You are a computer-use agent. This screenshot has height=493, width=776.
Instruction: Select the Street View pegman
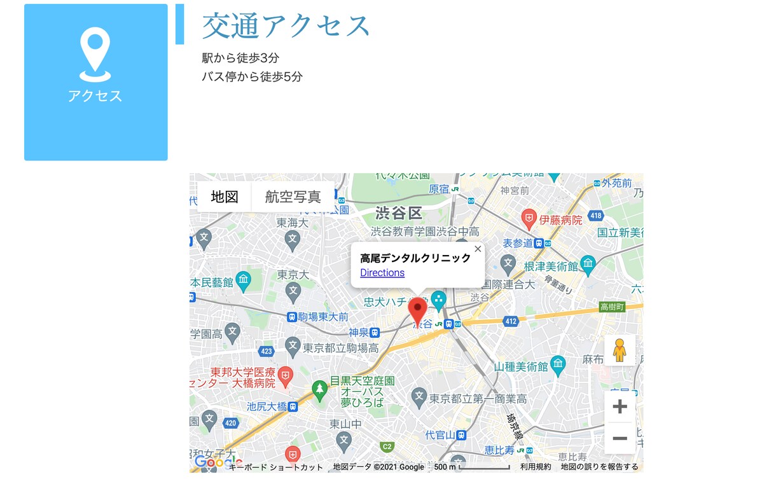(x=620, y=351)
